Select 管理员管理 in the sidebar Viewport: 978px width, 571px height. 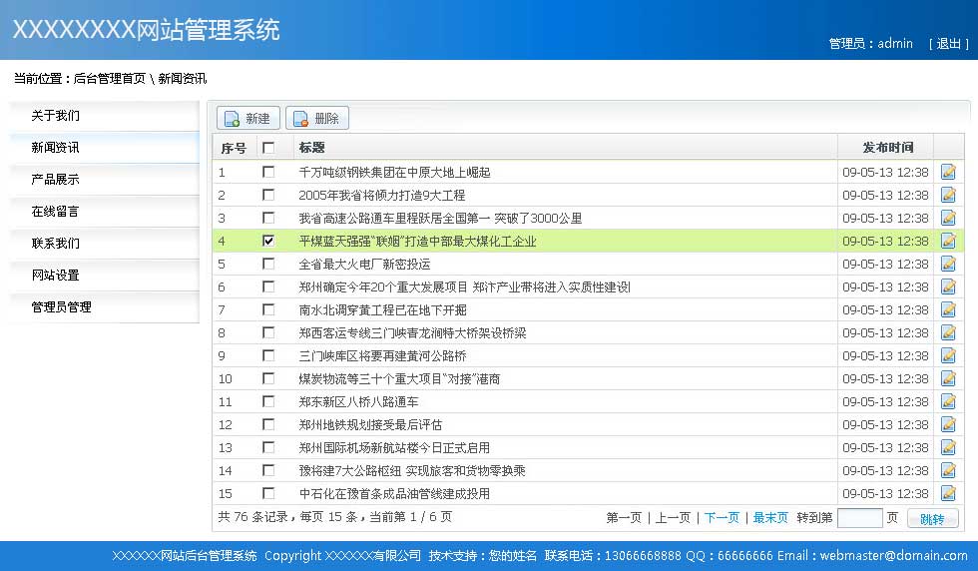pos(61,307)
